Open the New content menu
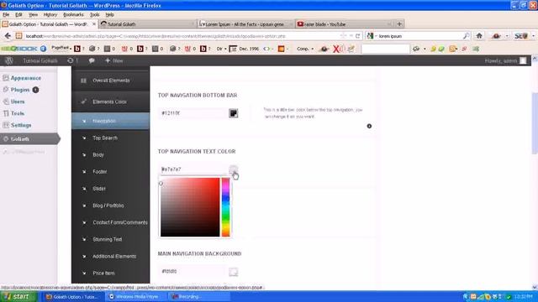 (114, 60)
